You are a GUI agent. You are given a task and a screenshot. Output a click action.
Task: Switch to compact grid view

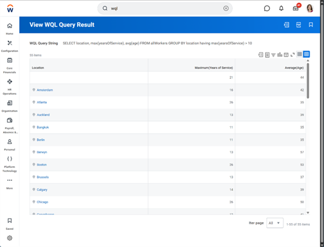pos(300,54)
